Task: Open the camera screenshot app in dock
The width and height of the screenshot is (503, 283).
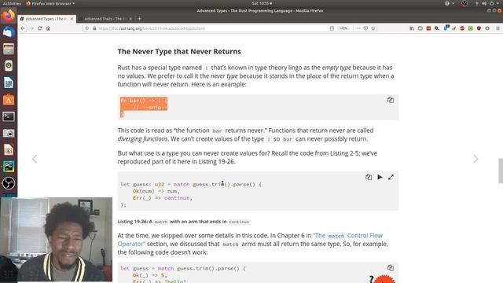Action: [9, 133]
